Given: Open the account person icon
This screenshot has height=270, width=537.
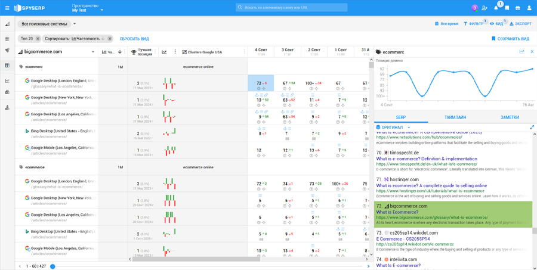Looking at the screenshot, I should 529,8.
